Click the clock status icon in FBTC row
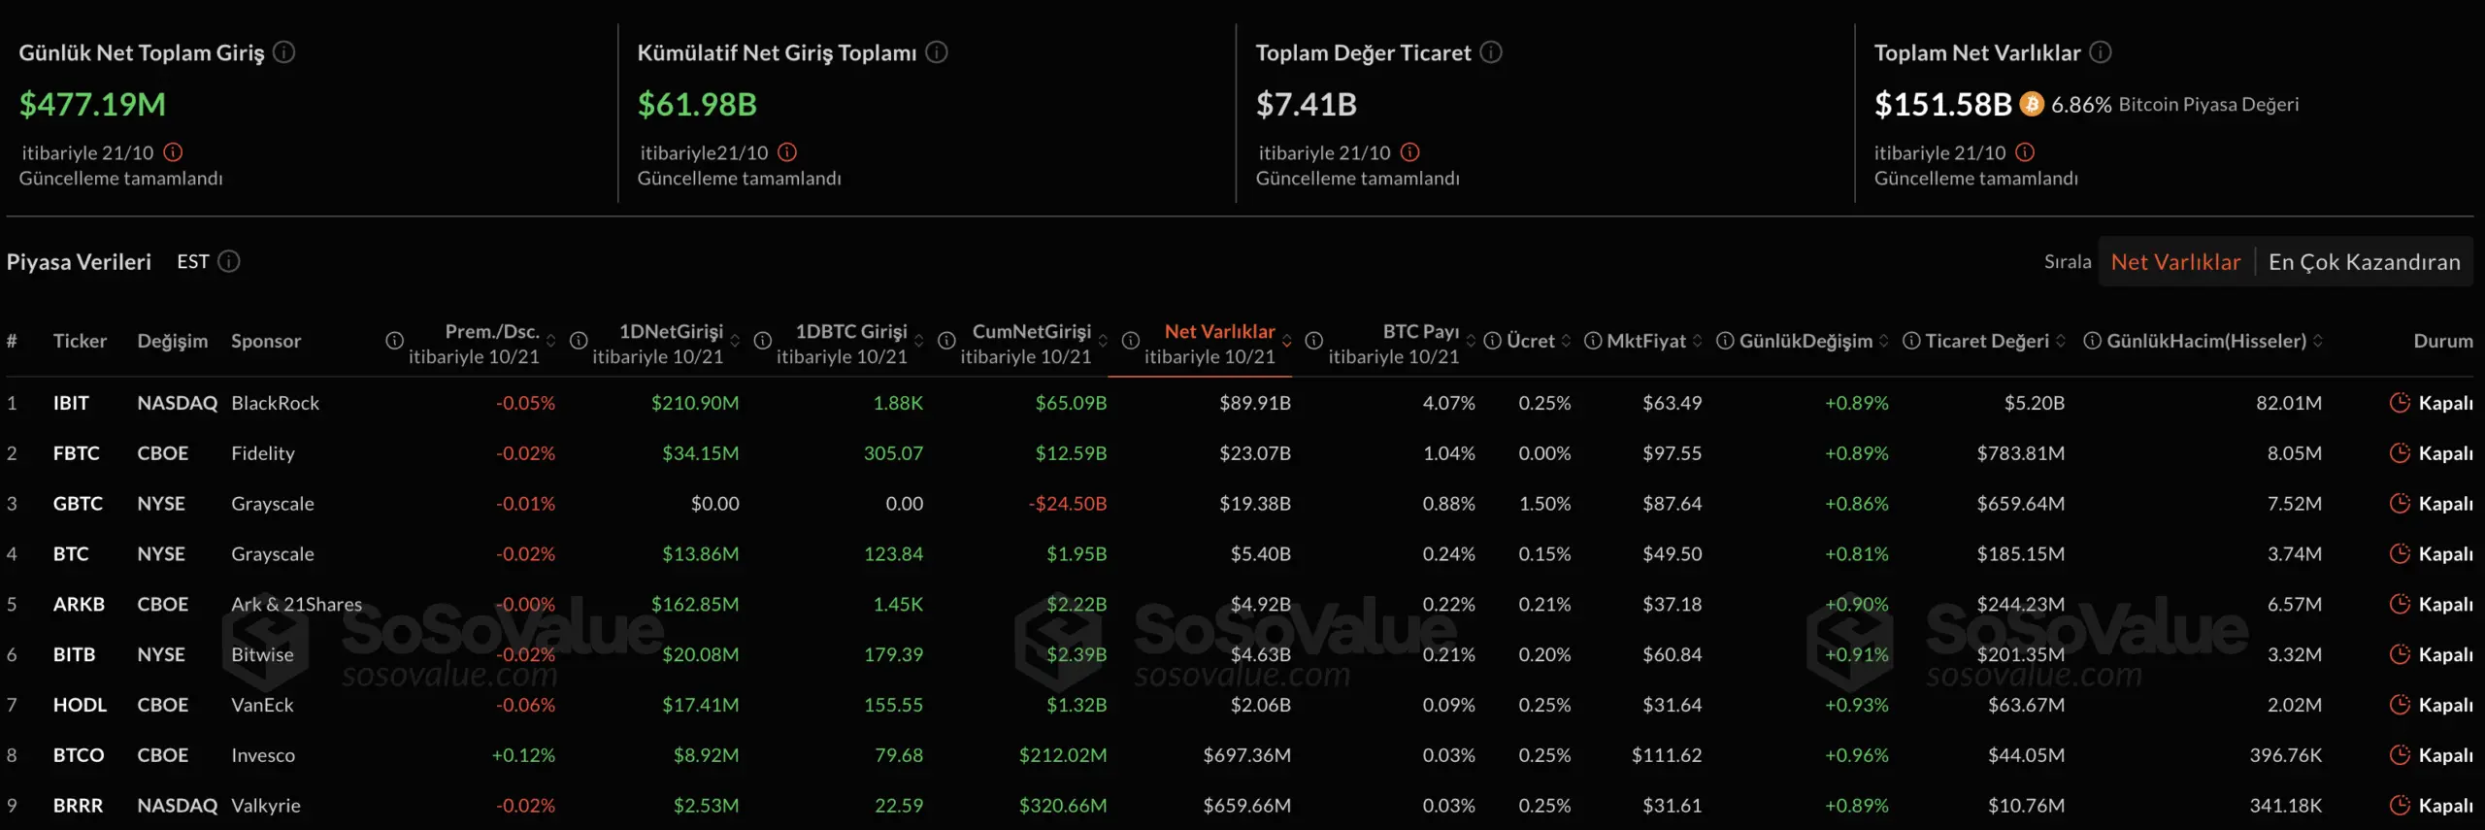 (2400, 453)
